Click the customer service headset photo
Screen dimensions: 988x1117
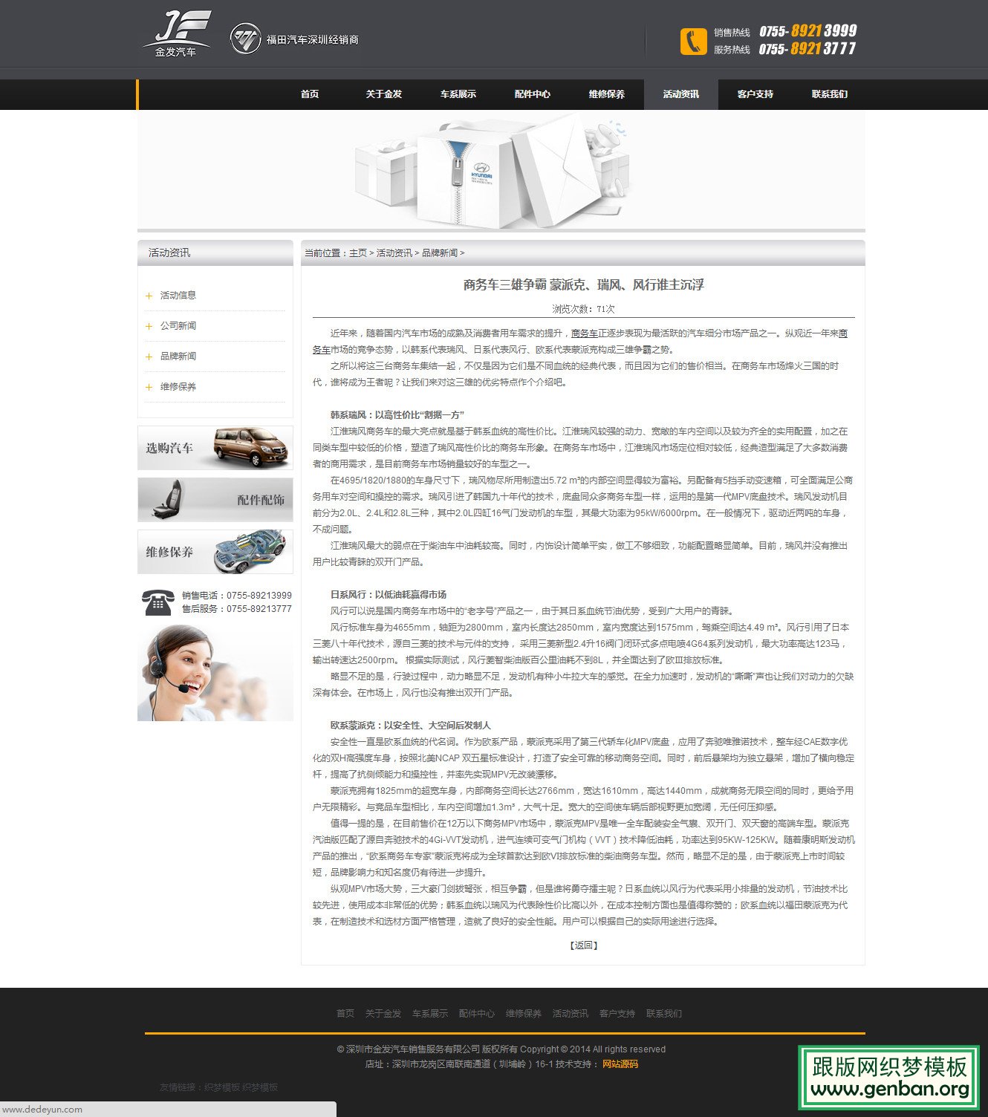215,673
